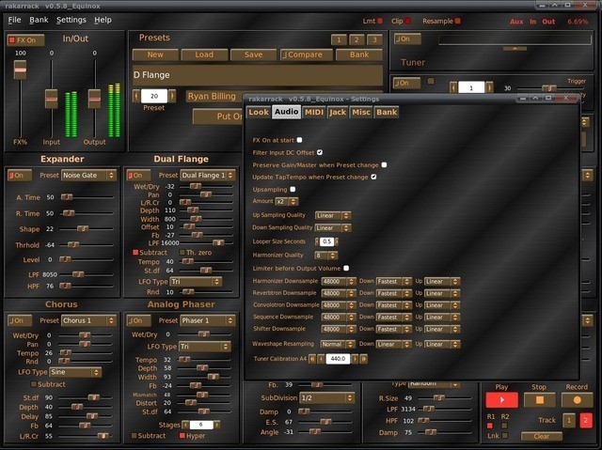Enable the Upsampling checkbox

coord(293,189)
